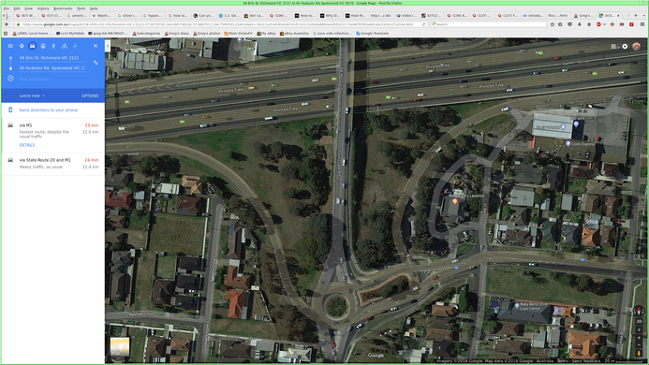Image resolution: width=649 pixels, height=365 pixels.
Task: Open Street View pegman
Action: [639, 354]
